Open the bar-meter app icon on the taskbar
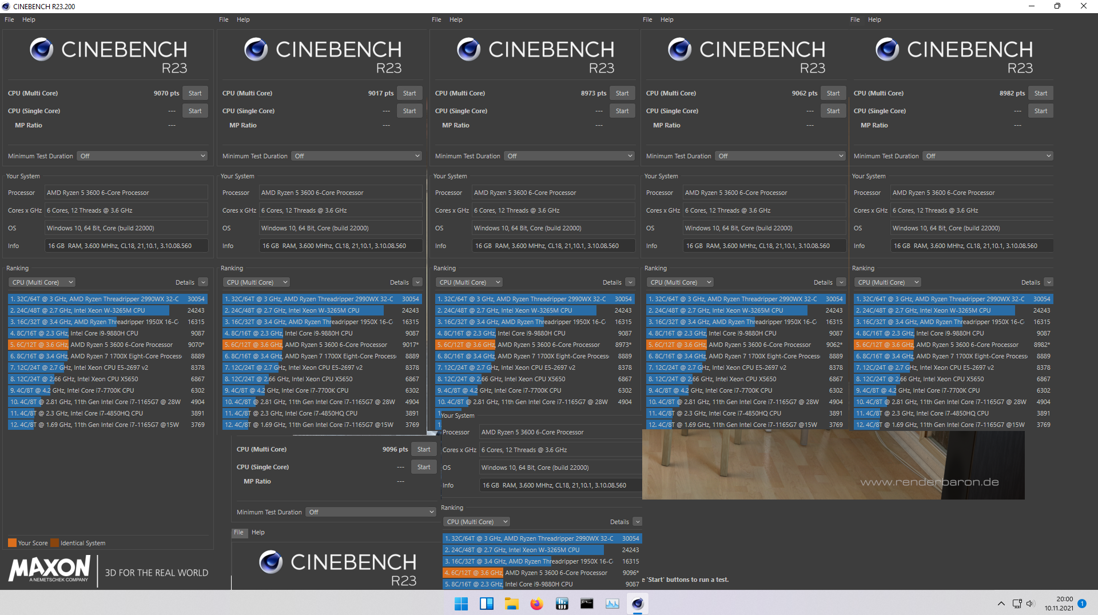 [x=562, y=604]
